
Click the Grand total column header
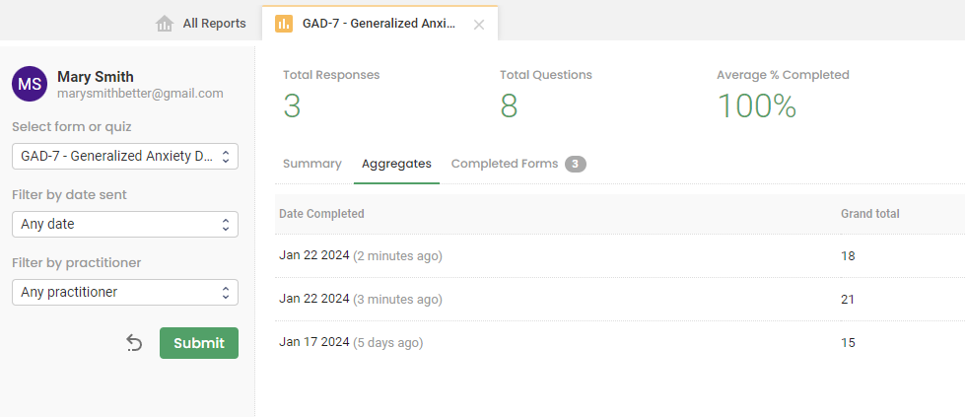(869, 213)
